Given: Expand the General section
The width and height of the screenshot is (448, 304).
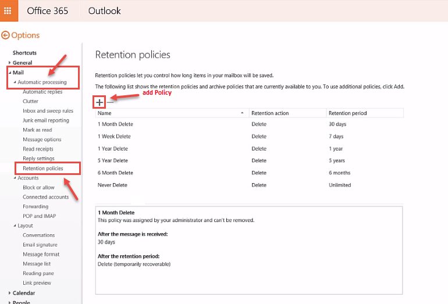Looking at the screenshot, I should click(9, 63).
